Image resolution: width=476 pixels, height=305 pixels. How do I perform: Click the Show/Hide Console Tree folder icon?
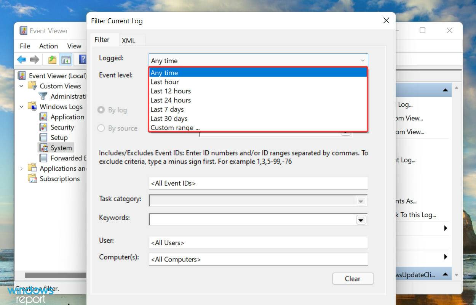tap(52, 59)
